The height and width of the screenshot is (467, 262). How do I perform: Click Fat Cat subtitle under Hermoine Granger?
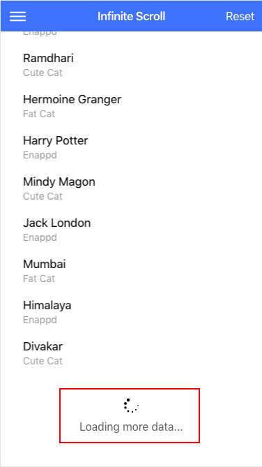click(39, 114)
